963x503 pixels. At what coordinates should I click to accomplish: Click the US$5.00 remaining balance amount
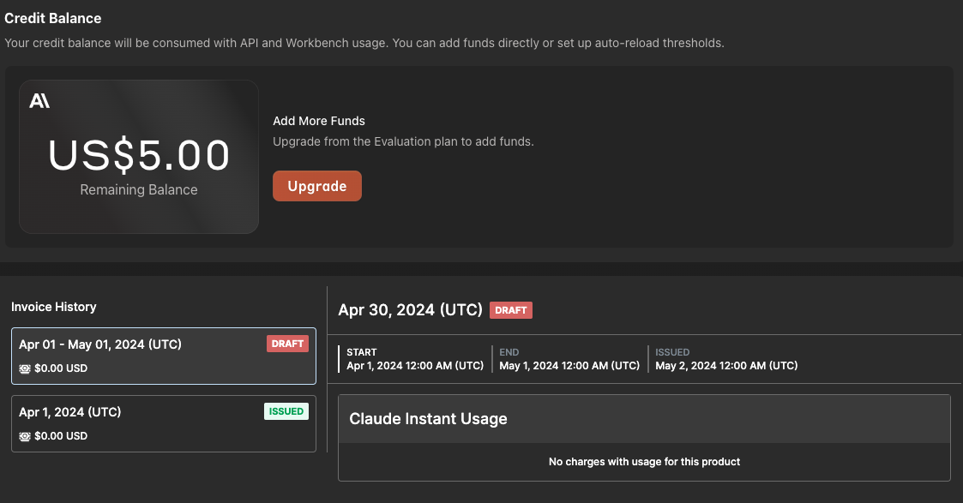(x=139, y=156)
